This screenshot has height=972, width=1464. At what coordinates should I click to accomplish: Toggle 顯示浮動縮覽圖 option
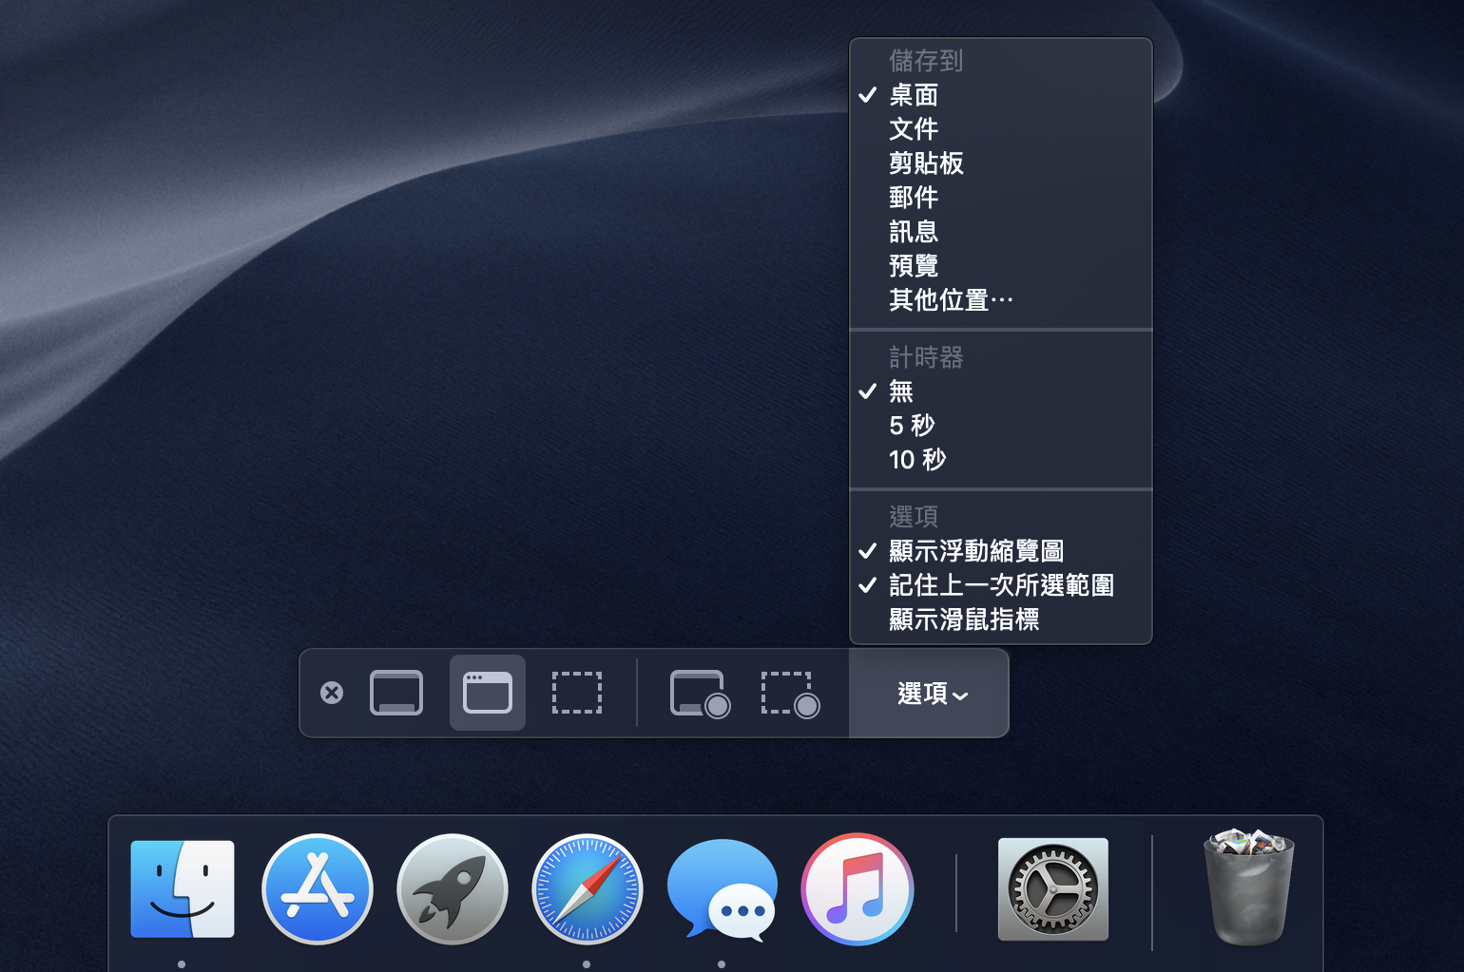[x=1001, y=551]
